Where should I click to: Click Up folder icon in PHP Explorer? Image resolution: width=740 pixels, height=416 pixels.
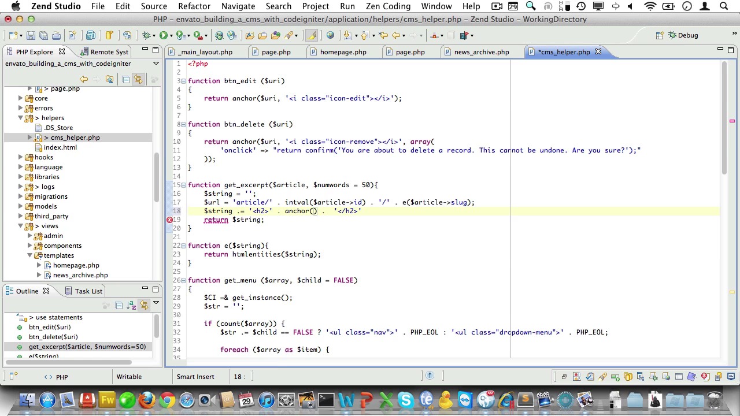pos(109,80)
